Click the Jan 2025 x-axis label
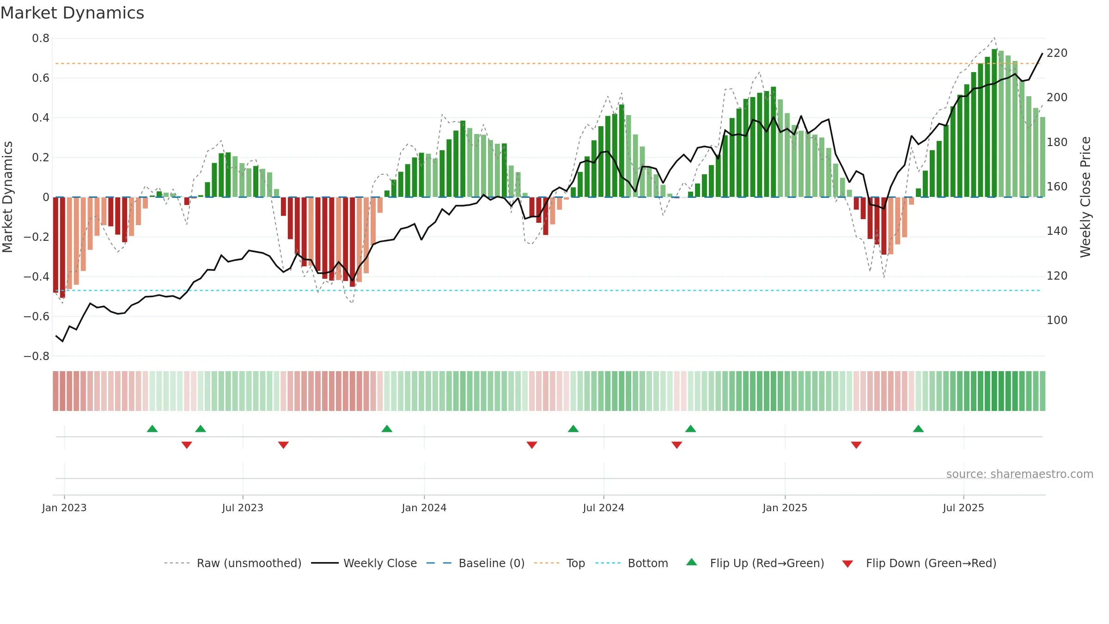 pos(785,508)
